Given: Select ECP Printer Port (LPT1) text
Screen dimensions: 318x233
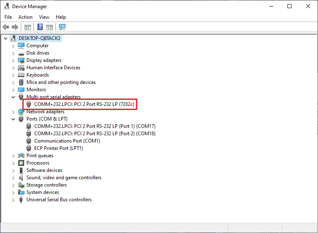Looking at the screenshot, I should [x=59, y=148].
